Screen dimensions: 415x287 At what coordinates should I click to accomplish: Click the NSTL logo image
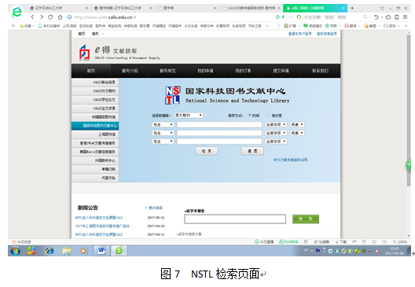coord(173,95)
